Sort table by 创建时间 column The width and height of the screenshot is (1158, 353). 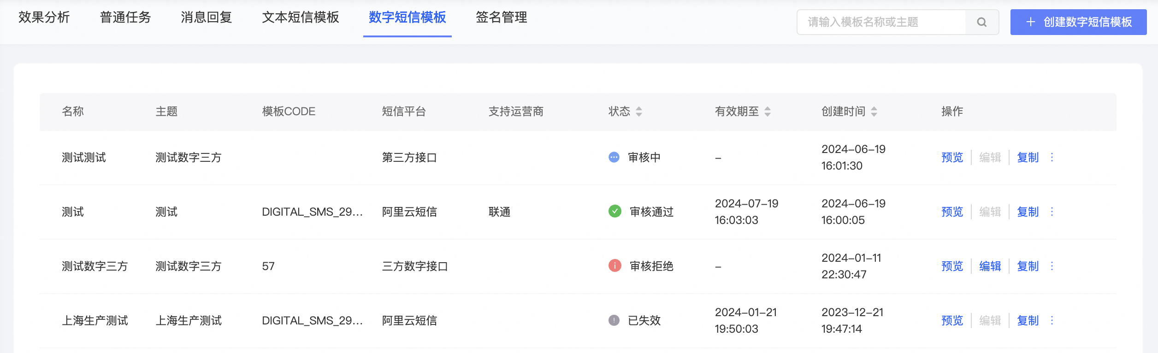pyautogui.click(x=874, y=112)
